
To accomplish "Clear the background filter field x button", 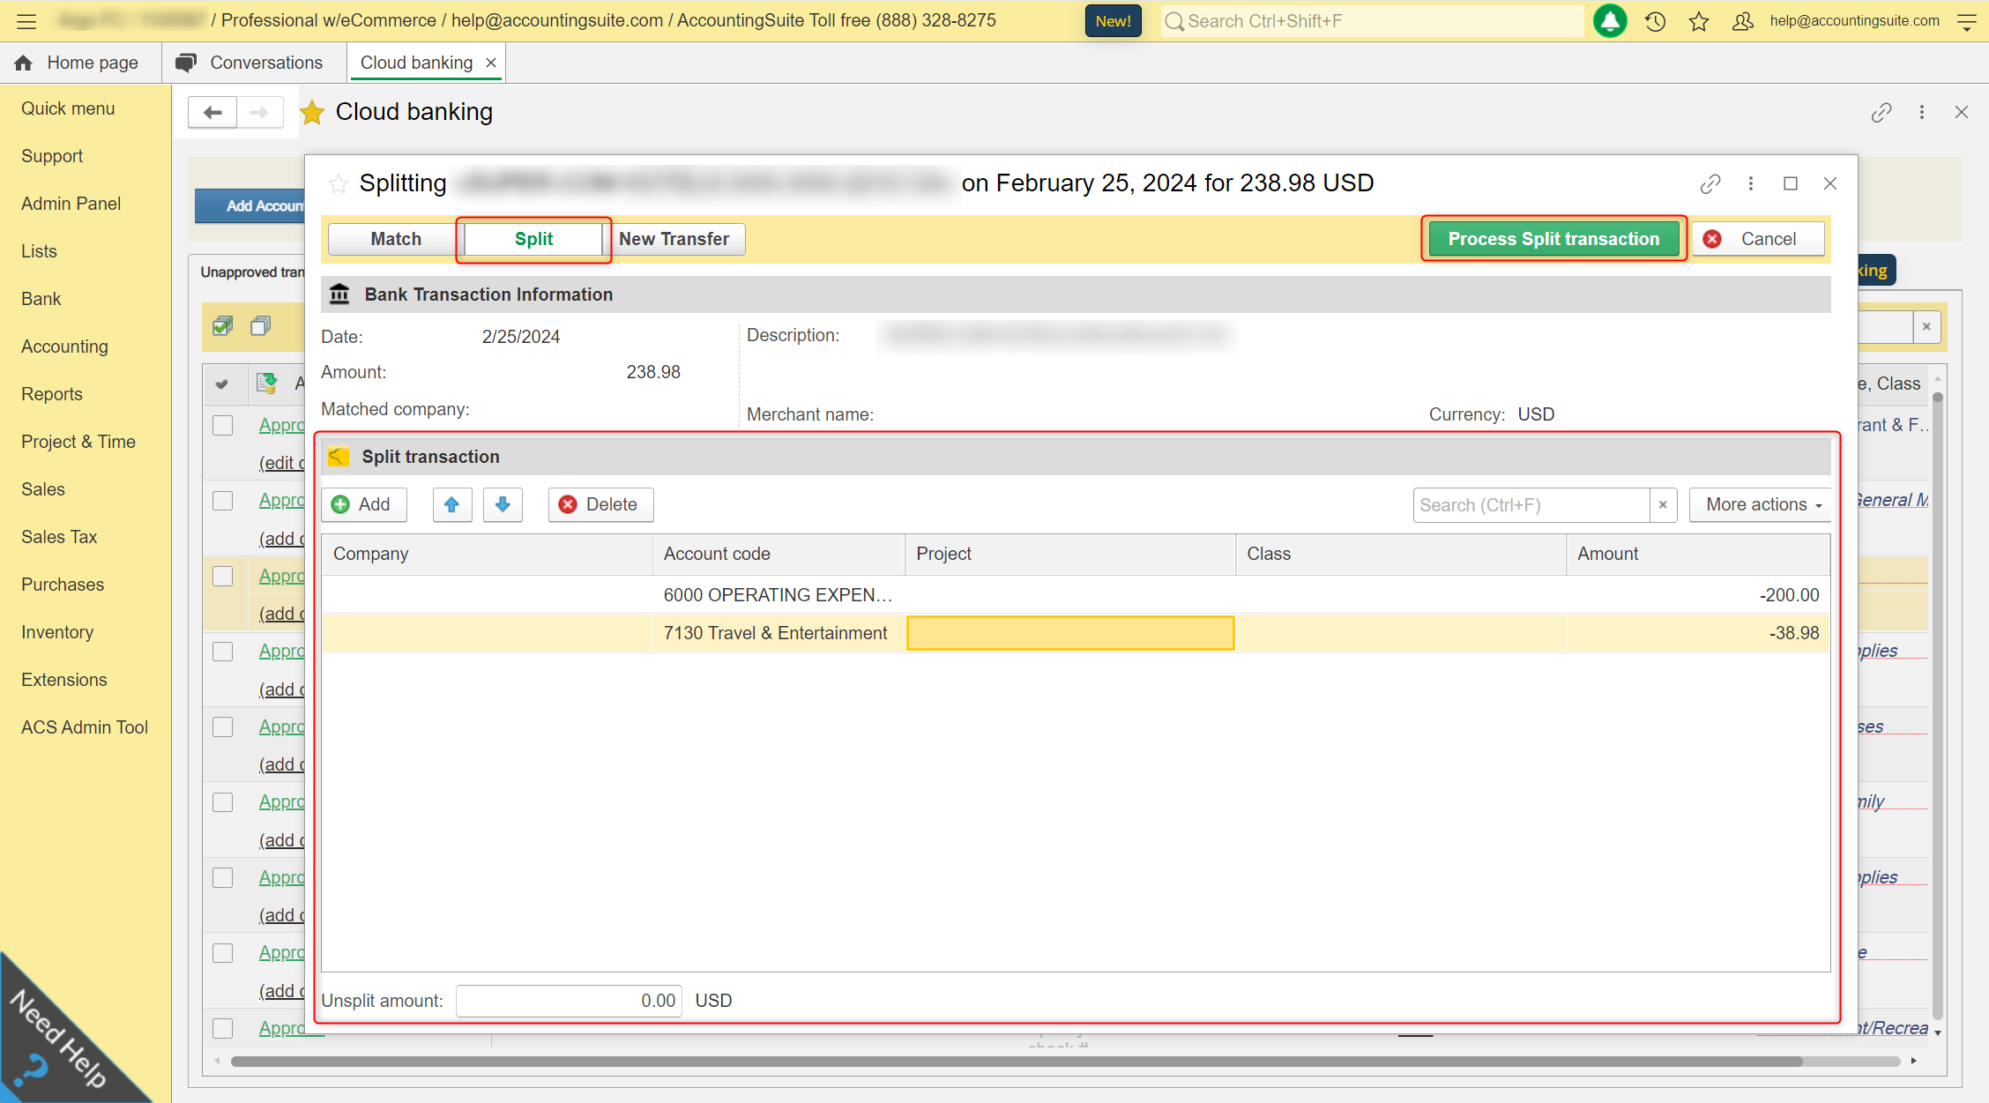I will [x=1926, y=326].
